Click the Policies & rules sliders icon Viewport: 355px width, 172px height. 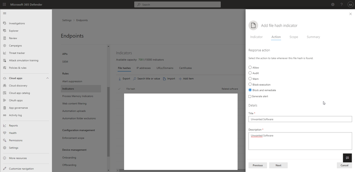[x=5, y=68]
